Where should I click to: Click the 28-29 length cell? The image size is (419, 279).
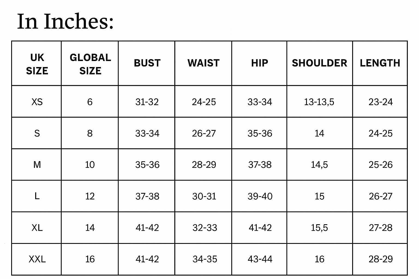381,259
